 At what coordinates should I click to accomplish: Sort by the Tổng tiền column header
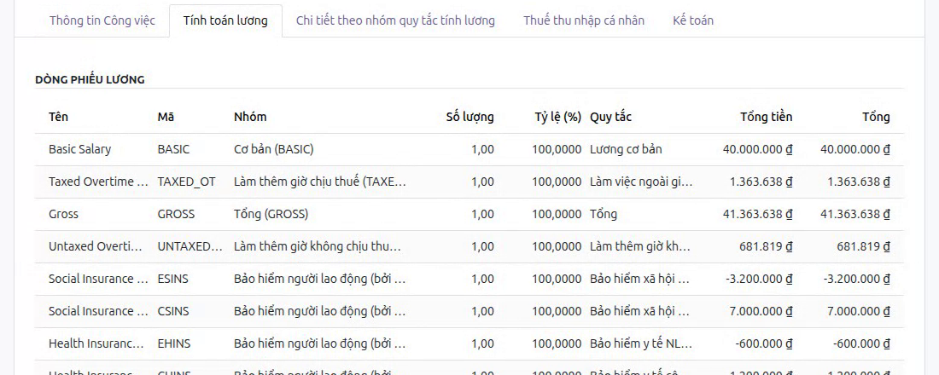[766, 118]
